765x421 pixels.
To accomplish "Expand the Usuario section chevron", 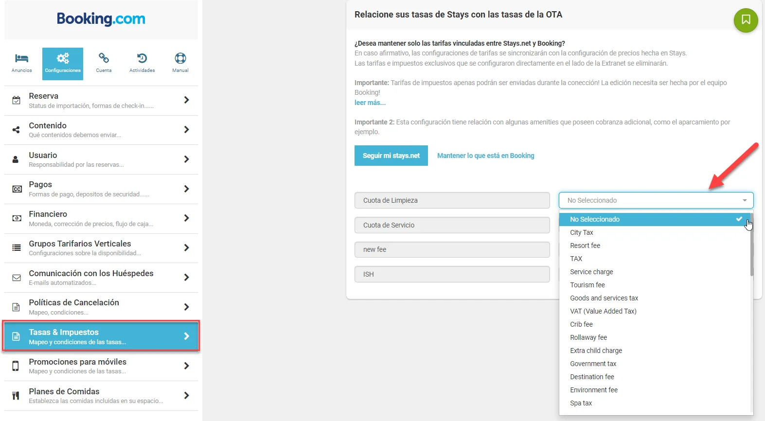I will coord(186,159).
